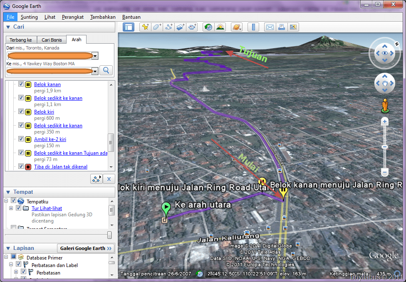Add an image overlay from the toolbar

pos(180,27)
